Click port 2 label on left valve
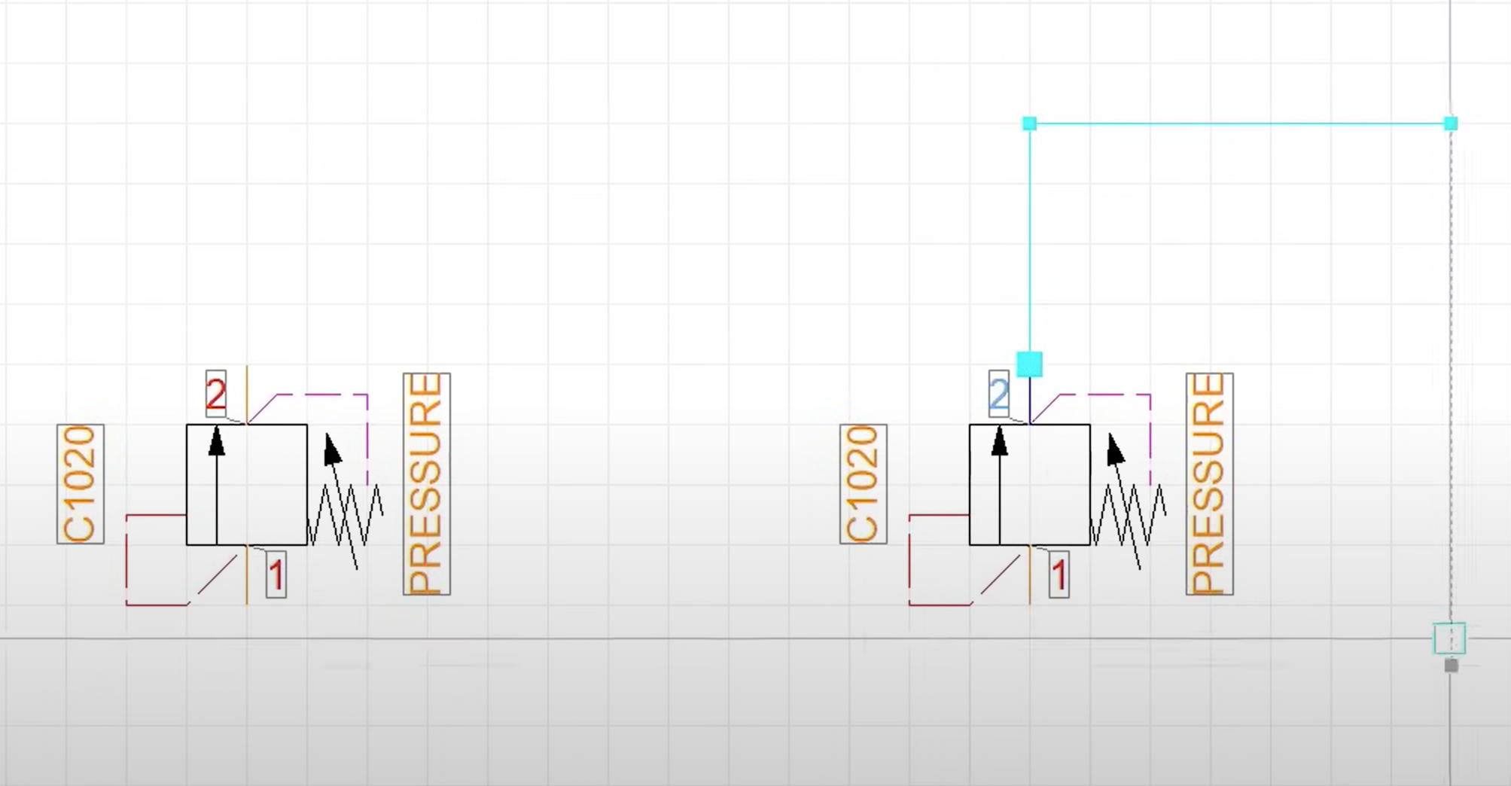Viewport: 1511px width, 786px height. 215,394
